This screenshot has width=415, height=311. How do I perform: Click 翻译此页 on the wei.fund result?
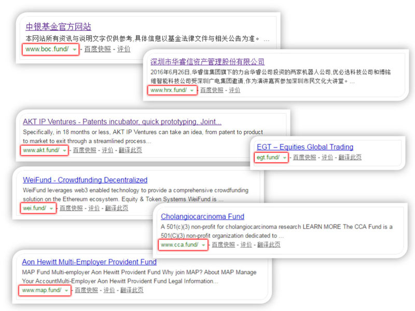(x=117, y=208)
